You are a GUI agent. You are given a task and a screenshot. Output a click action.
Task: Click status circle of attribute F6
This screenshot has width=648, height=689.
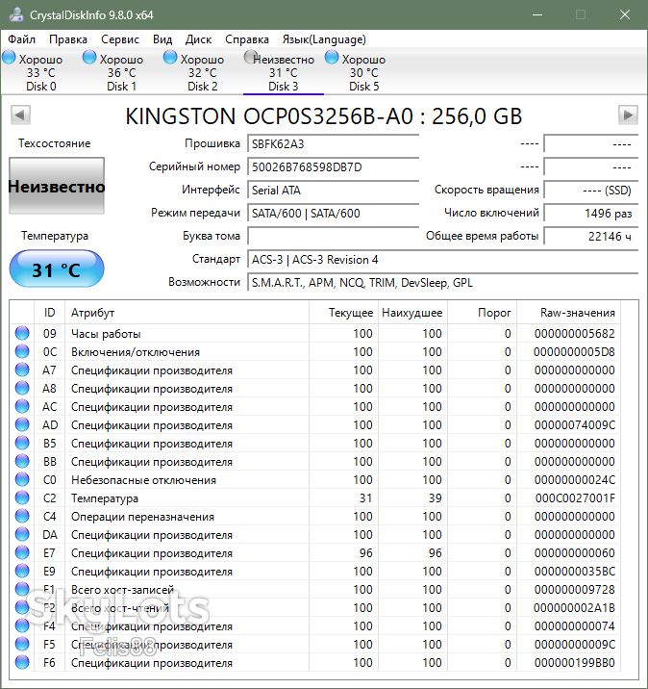[22, 663]
